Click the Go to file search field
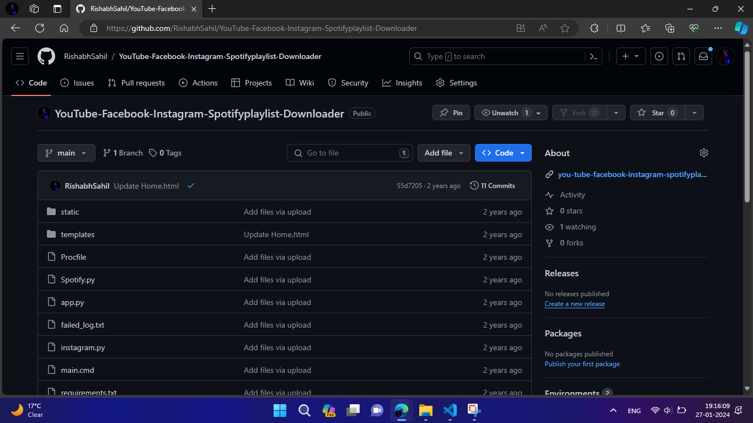753x423 pixels. (x=350, y=153)
